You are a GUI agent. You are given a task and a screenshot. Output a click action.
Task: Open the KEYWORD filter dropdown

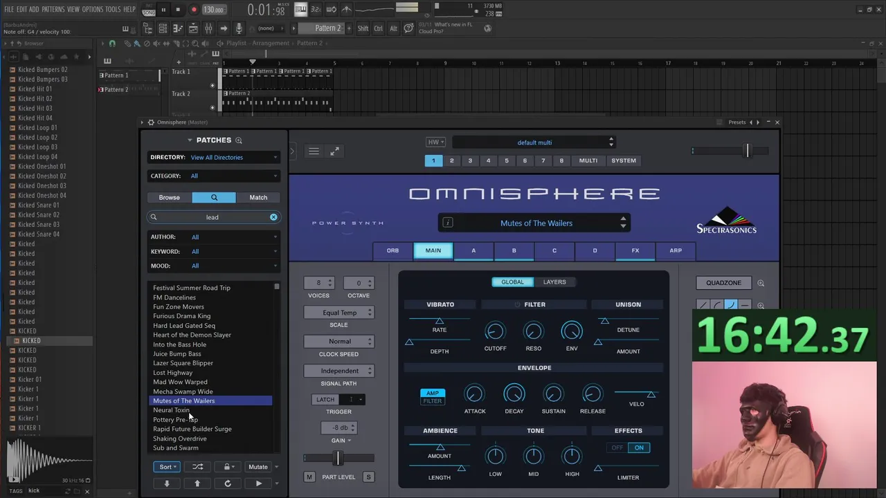coord(213,252)
